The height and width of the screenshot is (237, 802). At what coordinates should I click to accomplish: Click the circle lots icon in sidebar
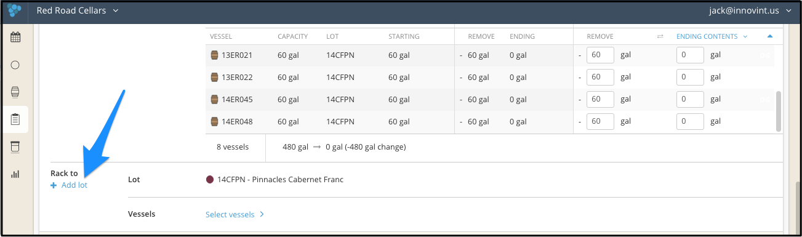15,65
